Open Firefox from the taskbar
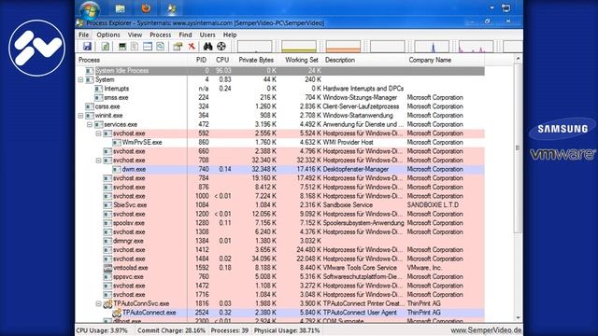This screenshot has height=336, width=598. 146,8
